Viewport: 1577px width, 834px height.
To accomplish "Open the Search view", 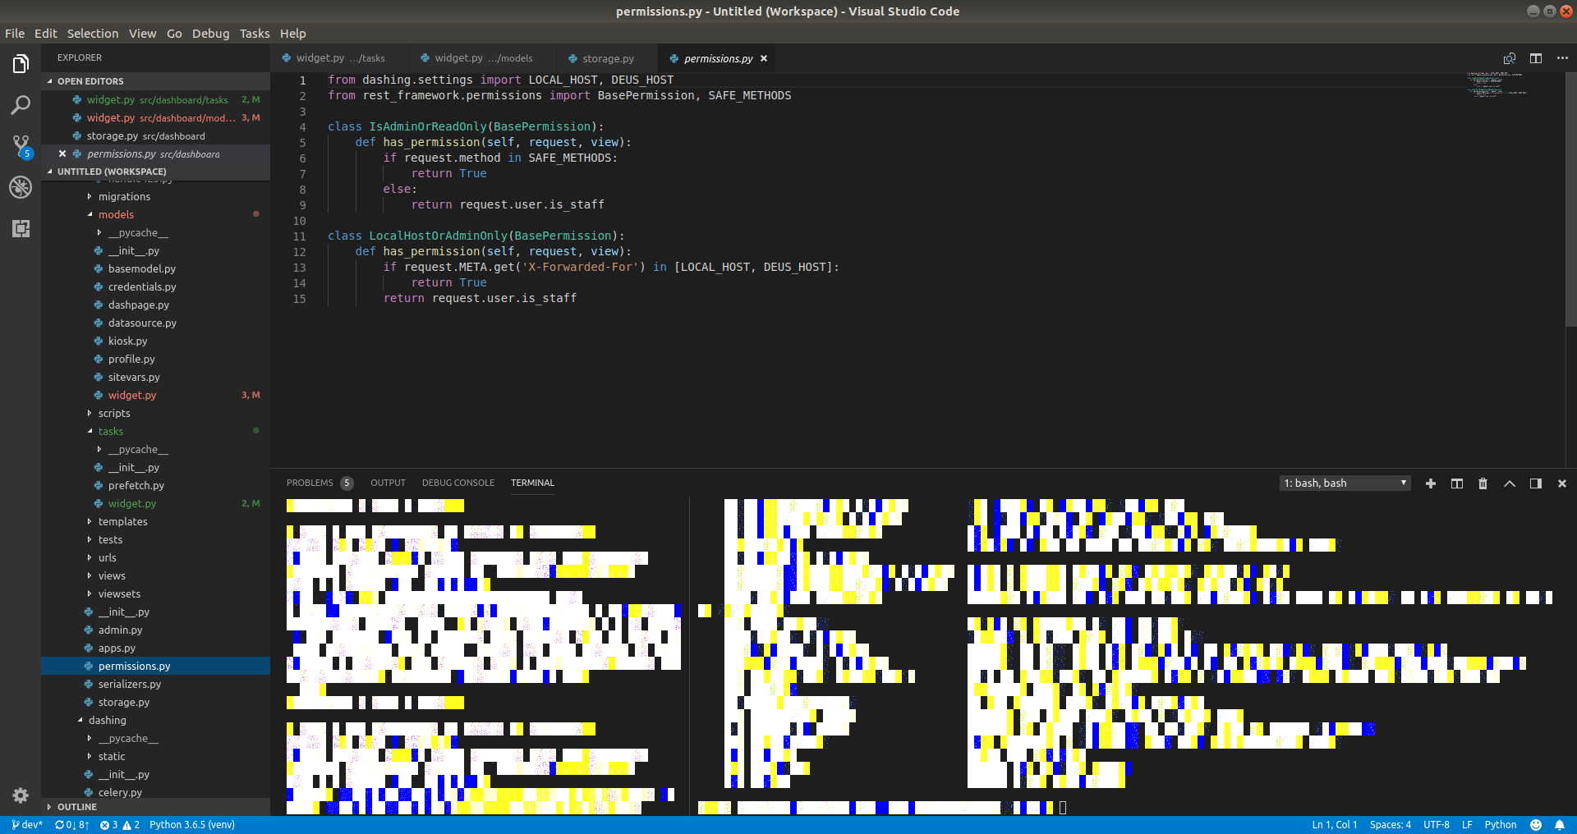I will click(21, 104).
